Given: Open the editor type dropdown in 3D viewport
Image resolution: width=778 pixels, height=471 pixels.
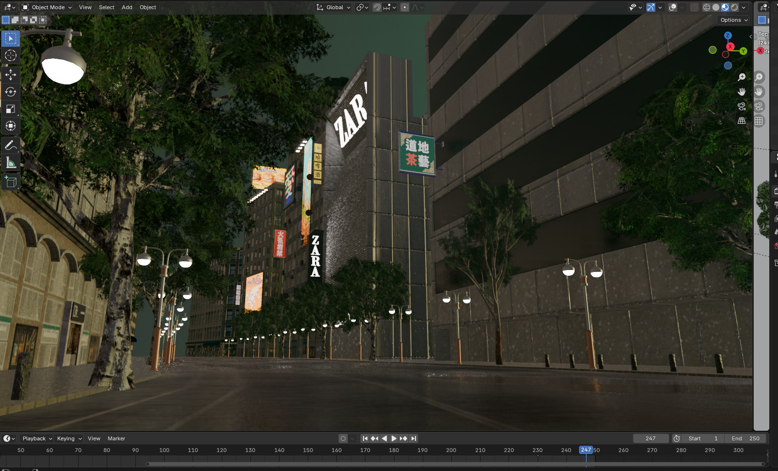Looking at the screenshot, I should tap(9, 7).
